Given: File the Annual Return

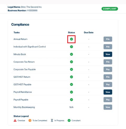Looking at the screenshot, I should coord(108,39).
